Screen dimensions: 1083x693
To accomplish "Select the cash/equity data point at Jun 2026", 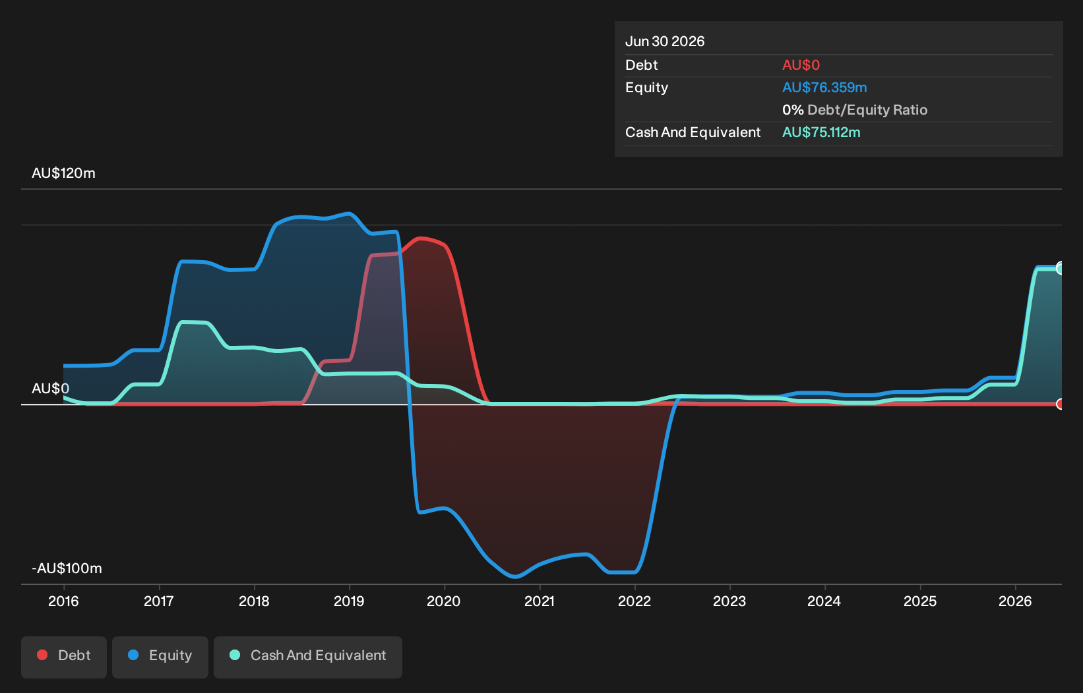I will pyautogui.click(x=1061, y=268).
